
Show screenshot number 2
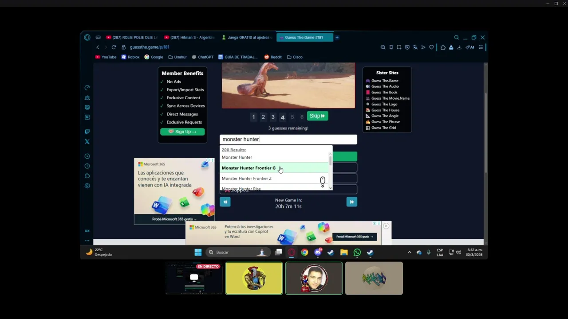pyautogui.click(x=263, y=117)
